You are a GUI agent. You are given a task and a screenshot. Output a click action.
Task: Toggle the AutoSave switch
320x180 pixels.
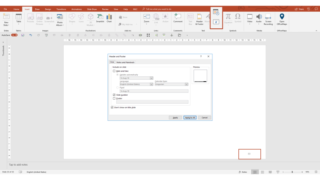pyautogui.click(x=14, y=35)
